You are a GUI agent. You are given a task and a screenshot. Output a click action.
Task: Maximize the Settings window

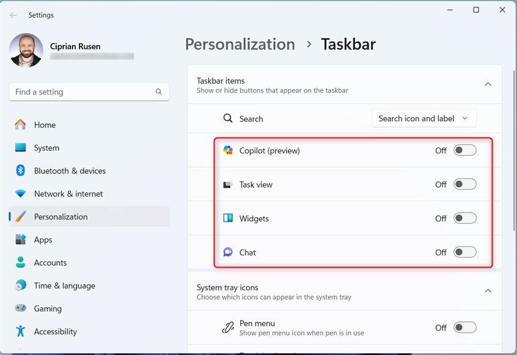[x=476, y=10]
